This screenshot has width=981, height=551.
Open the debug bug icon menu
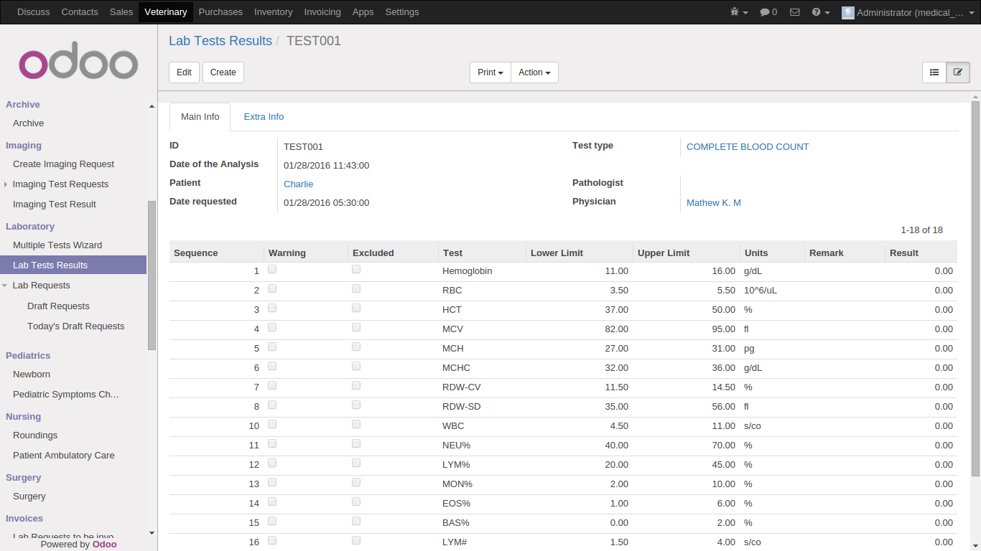click(x=738, y=12)
